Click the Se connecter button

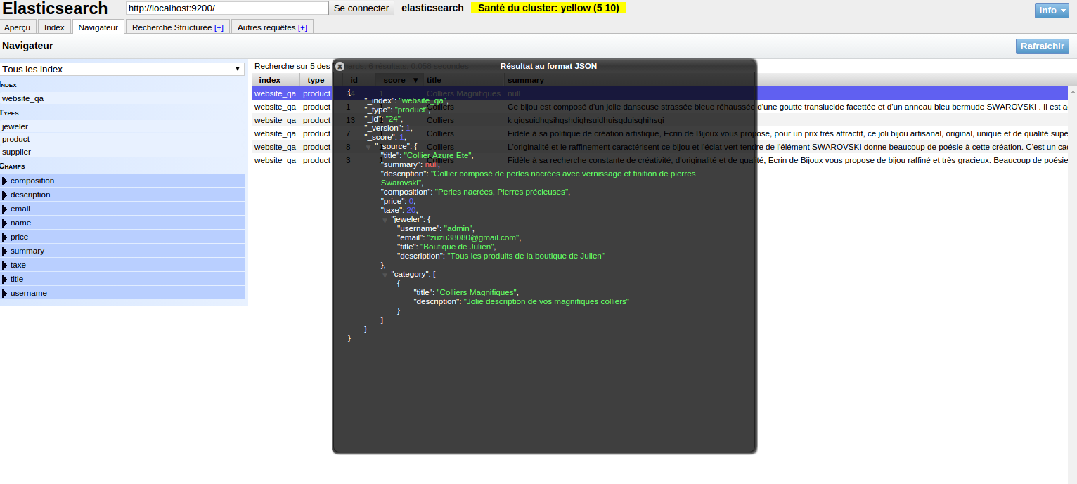pos(361,8)
